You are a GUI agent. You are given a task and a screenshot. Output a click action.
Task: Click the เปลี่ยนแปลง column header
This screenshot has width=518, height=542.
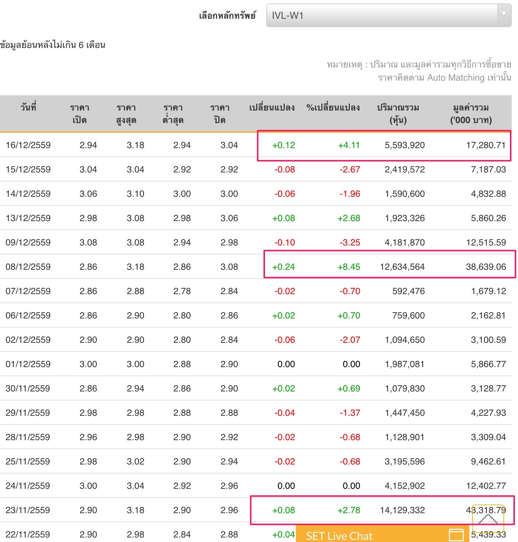click(272, 107)
